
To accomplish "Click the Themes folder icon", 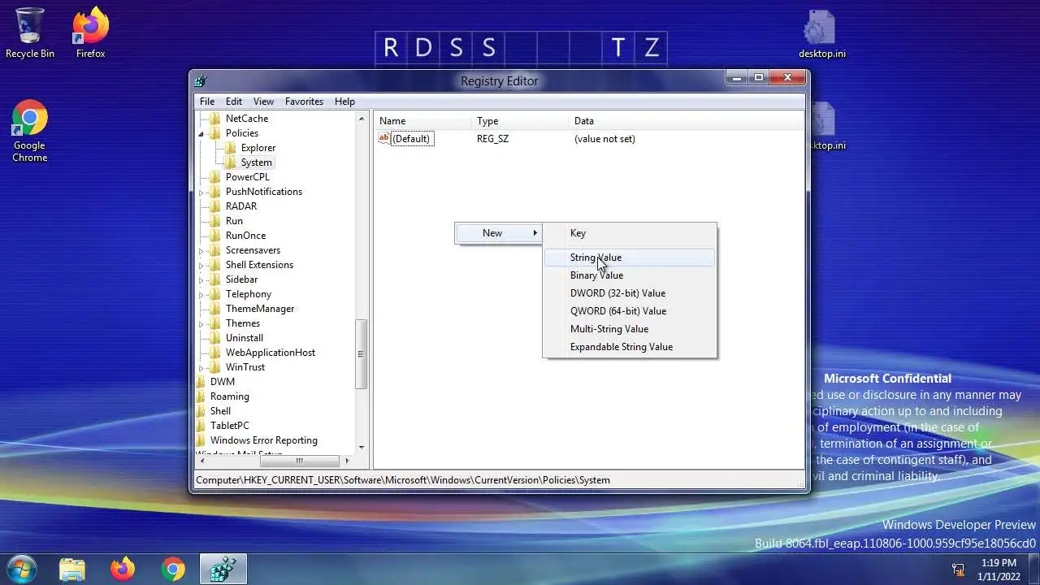I will [x=215, y=323].
